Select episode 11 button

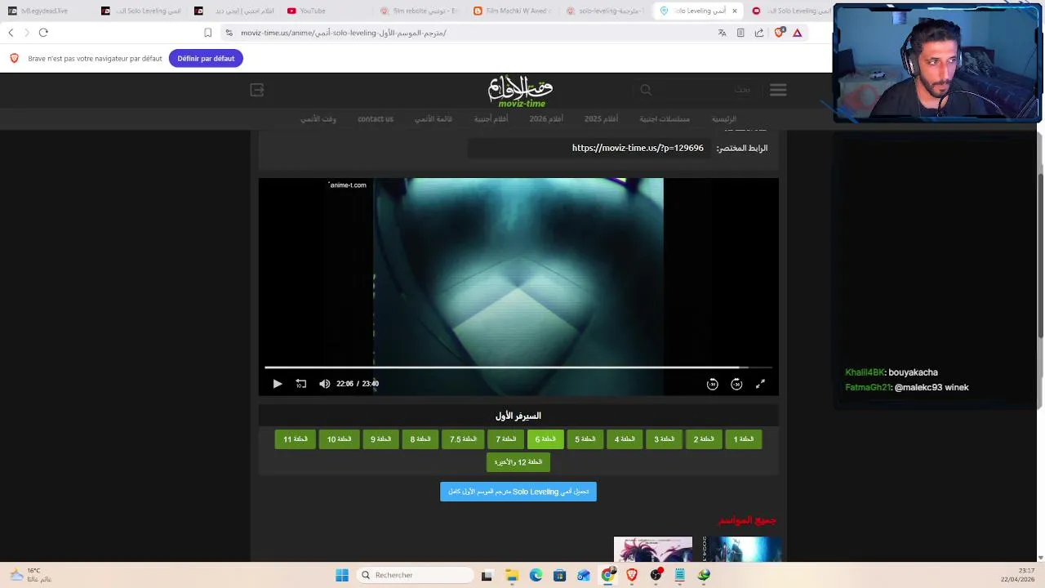coord(295,439)
